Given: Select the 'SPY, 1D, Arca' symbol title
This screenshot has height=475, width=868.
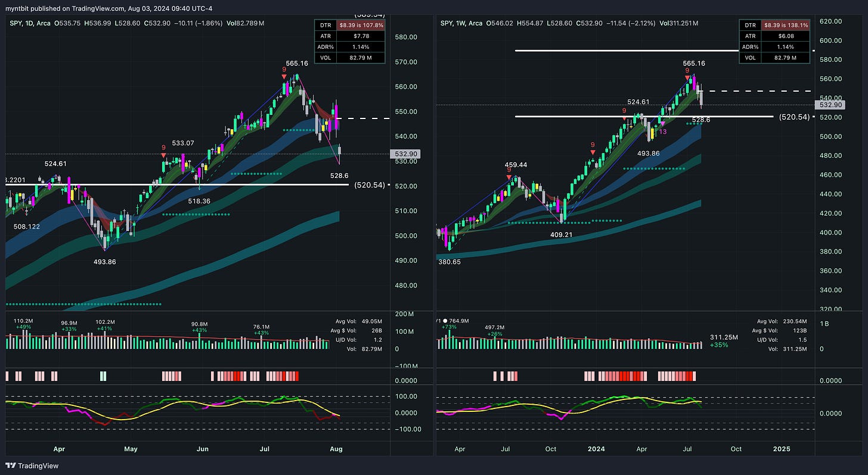Looking at the screenshot, I should click(30, 23).
